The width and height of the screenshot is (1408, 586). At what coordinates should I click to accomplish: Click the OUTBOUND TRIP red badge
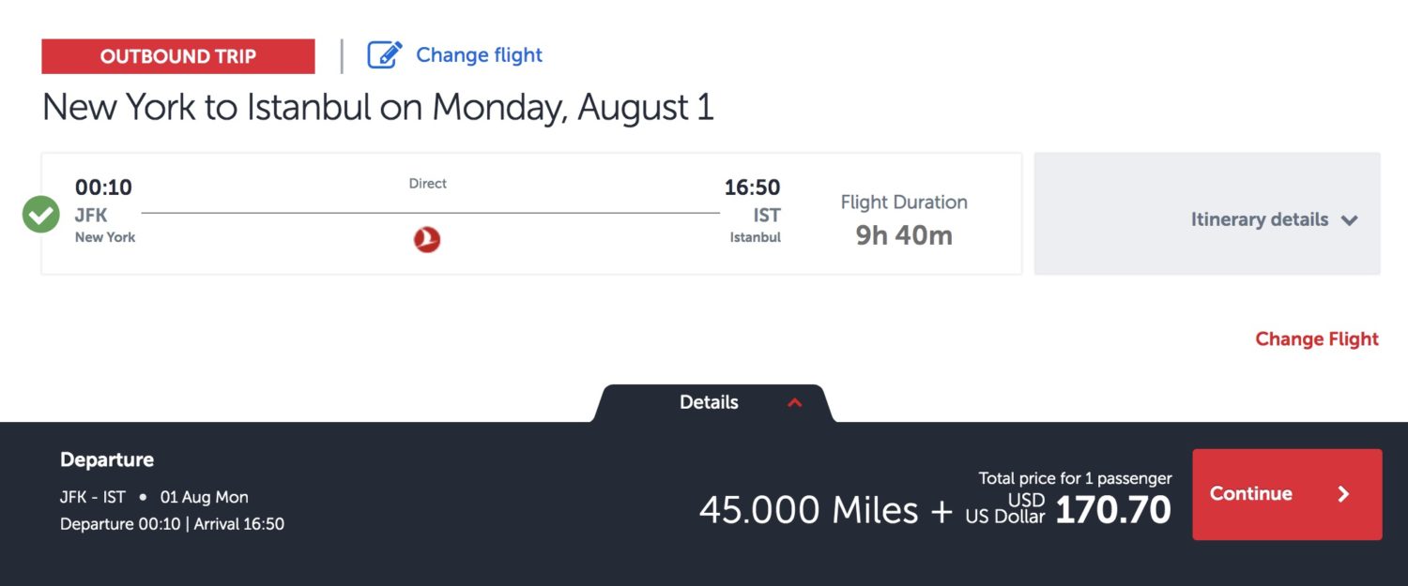(x=178, y=56)
